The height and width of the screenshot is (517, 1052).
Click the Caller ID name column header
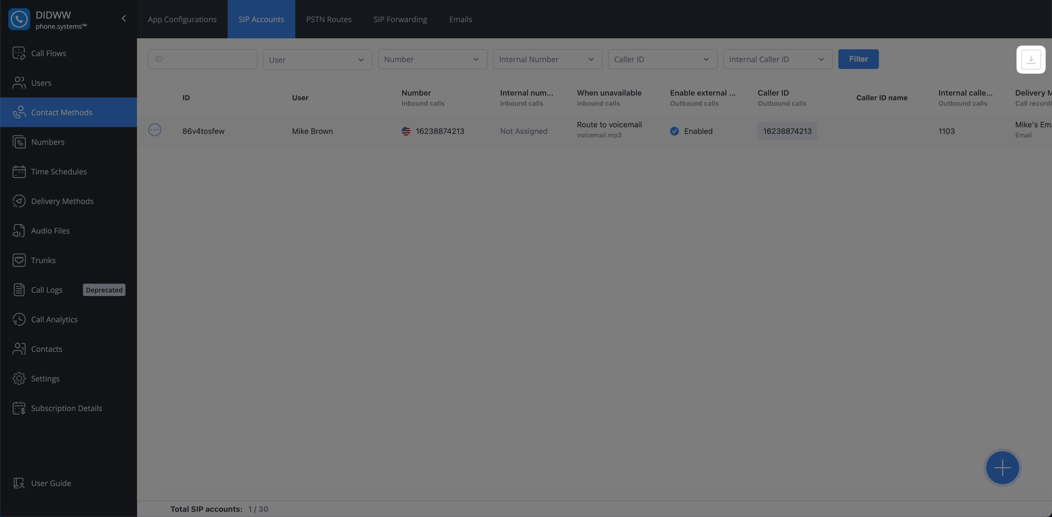882,97
